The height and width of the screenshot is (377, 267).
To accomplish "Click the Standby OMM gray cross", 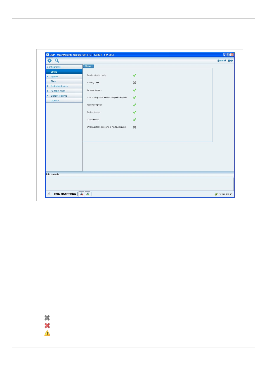I will 134,83.
